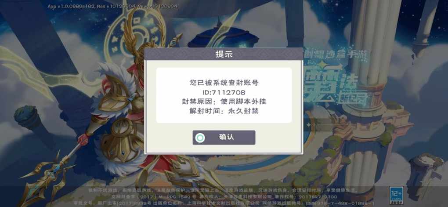Click the health gaming advisory footer line
Viewport: 448px width, 207px height.
(223, 190)
